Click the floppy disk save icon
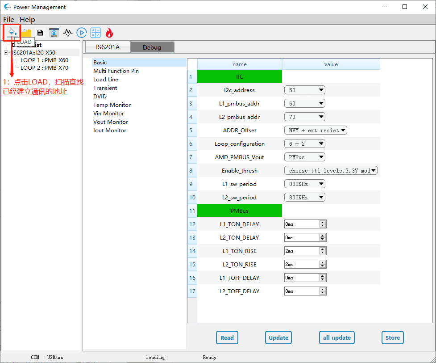The width and height of the screenshot is (436, 363). click(x=40, y=33)
